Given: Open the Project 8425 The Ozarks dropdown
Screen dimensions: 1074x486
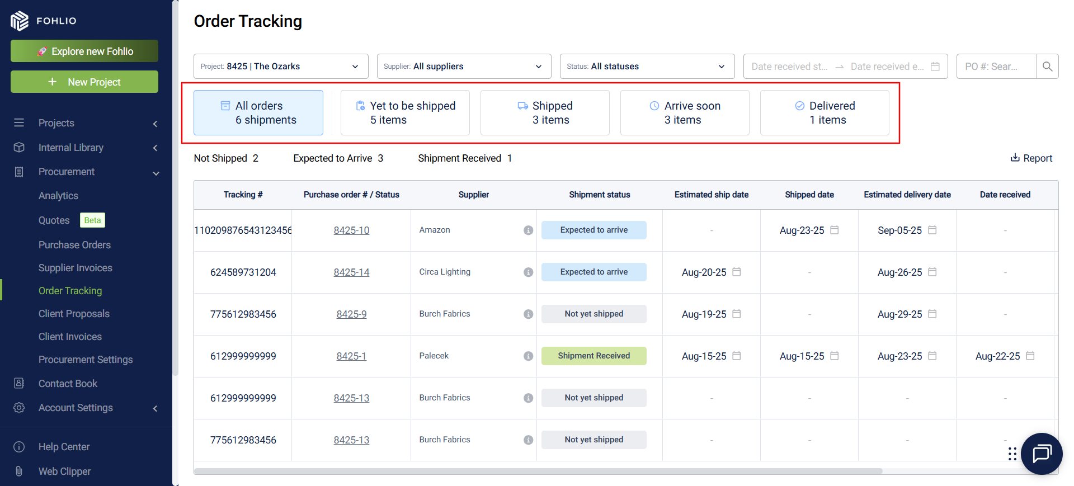Looking at the screenshot, I should tap(281, 67).
